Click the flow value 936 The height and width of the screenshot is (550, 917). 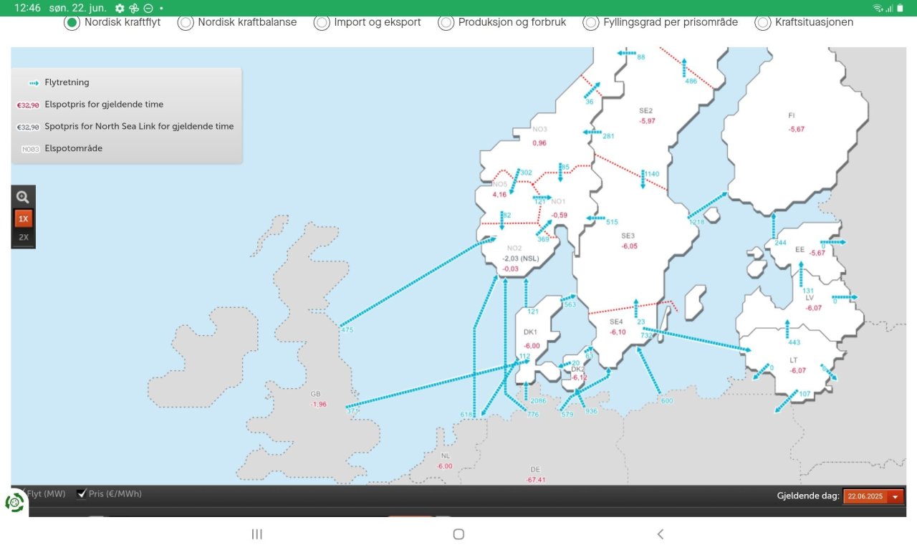591,412
